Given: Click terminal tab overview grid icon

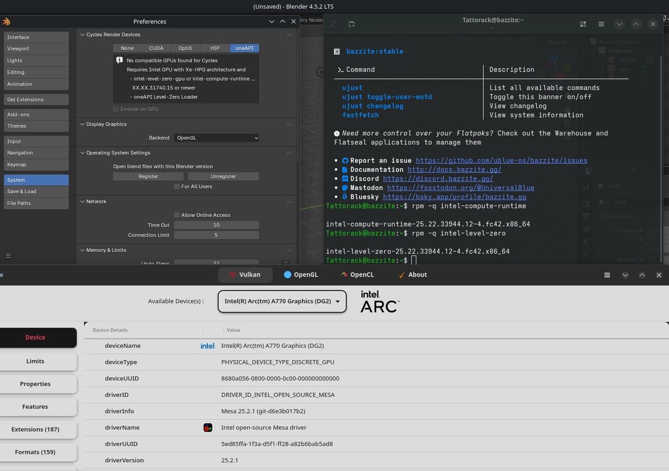Looking at the screenshot, I should pos(583,24).
